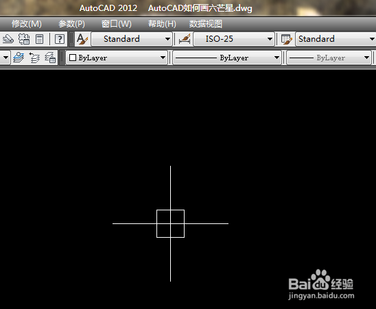Open the 帮助(H) menu
The width and height of the screenshot is (376, 309).
[x=162, y=24]
